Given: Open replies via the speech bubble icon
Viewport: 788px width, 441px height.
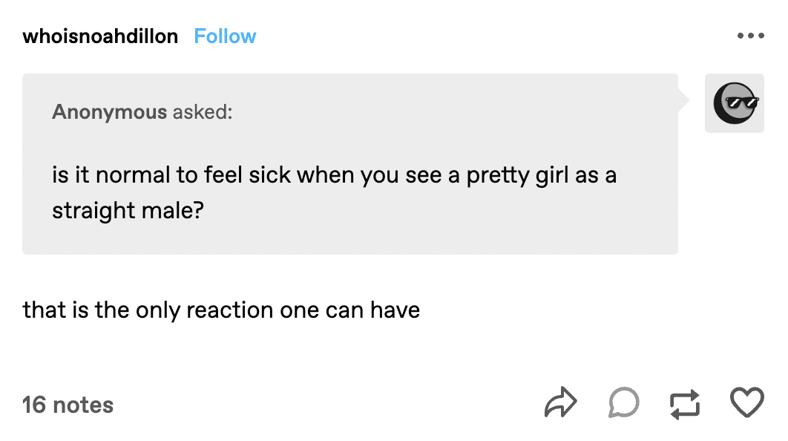Looking at the screenshot, I should click(623, 403).
